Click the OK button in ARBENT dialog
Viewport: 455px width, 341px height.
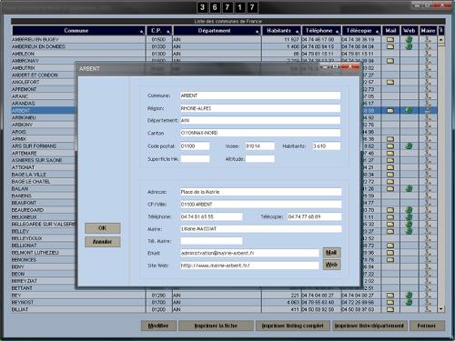click(103, 228)
